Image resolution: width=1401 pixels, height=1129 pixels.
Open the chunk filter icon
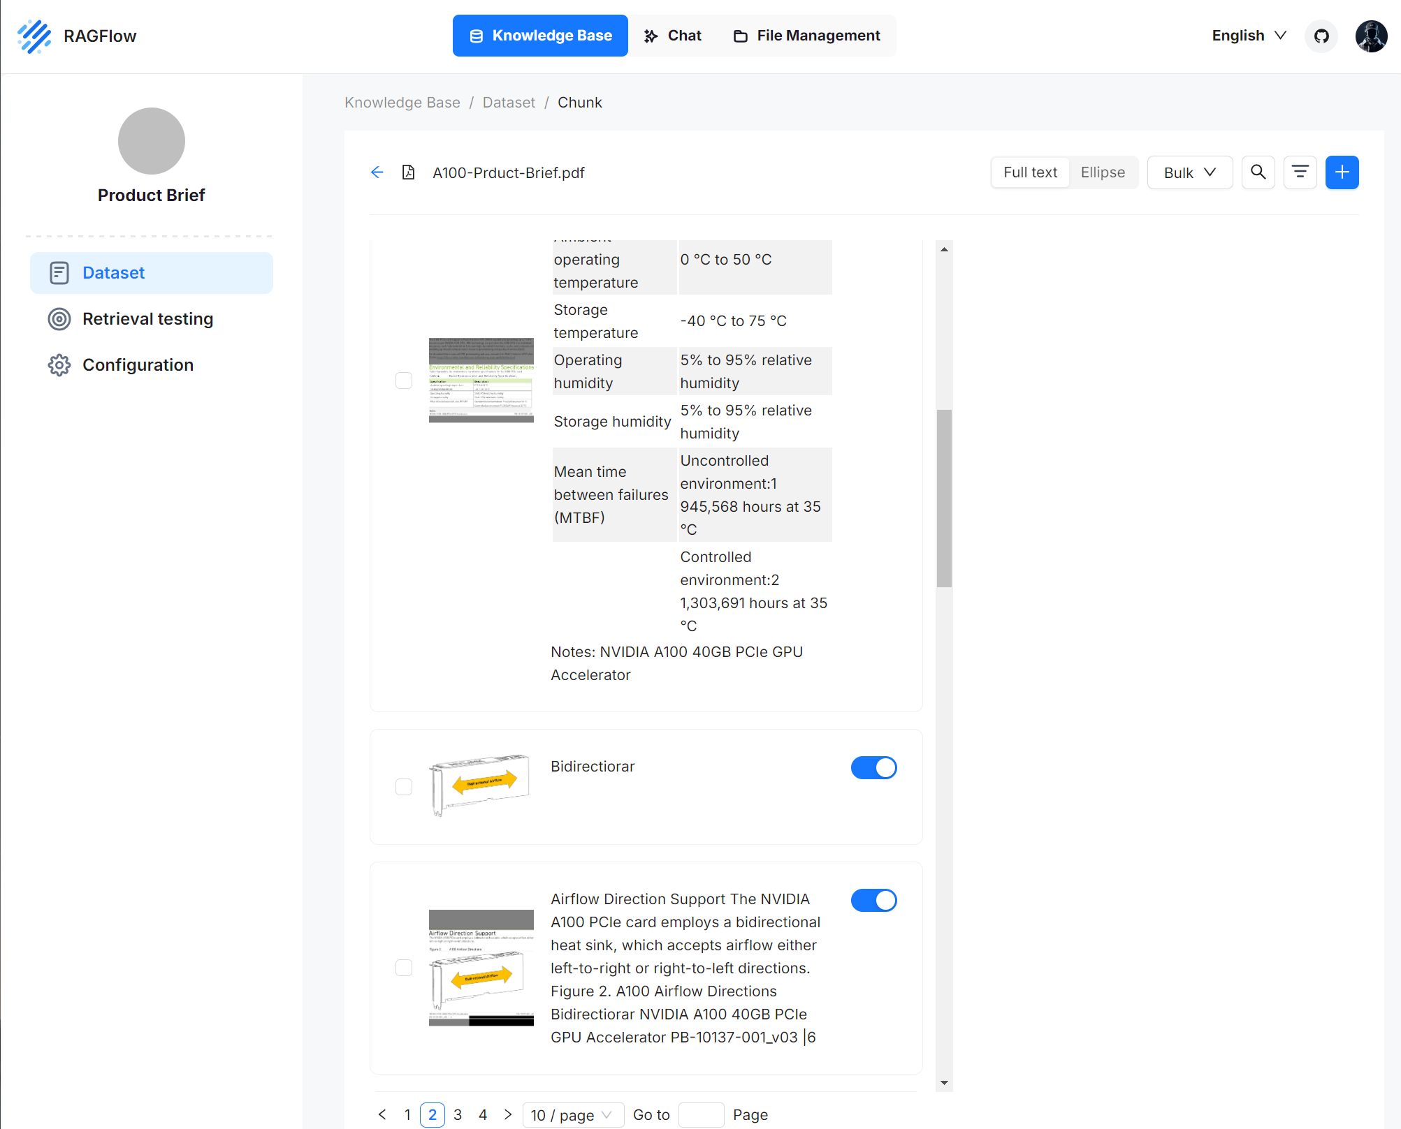1300,172
